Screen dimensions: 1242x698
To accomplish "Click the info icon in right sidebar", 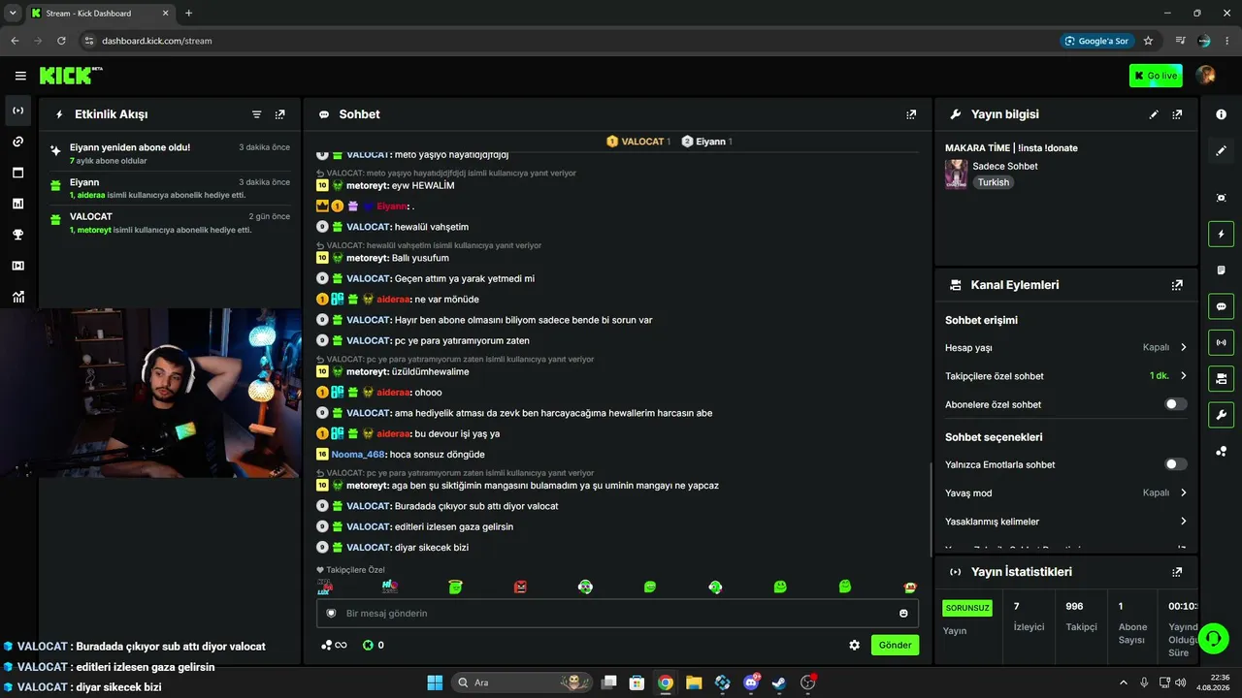I will (1221, 114).
